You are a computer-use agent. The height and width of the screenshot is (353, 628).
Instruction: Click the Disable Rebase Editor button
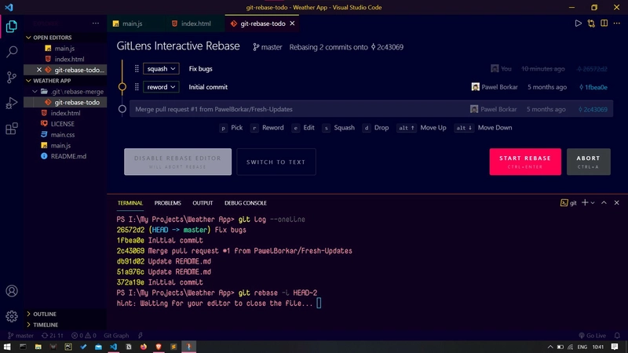point(178,162)
